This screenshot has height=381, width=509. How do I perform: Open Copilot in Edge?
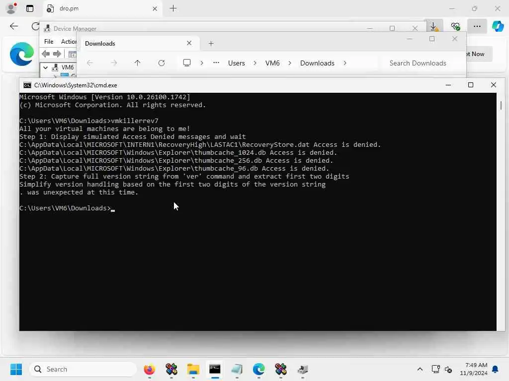pyautogui.click(x=498, y=26)
